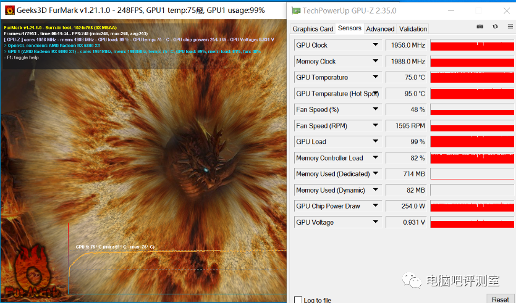This screenshot has height=303, width=516.
Task: Click the 95.0 °C hot spot value
Action: [x=407, y=94]
